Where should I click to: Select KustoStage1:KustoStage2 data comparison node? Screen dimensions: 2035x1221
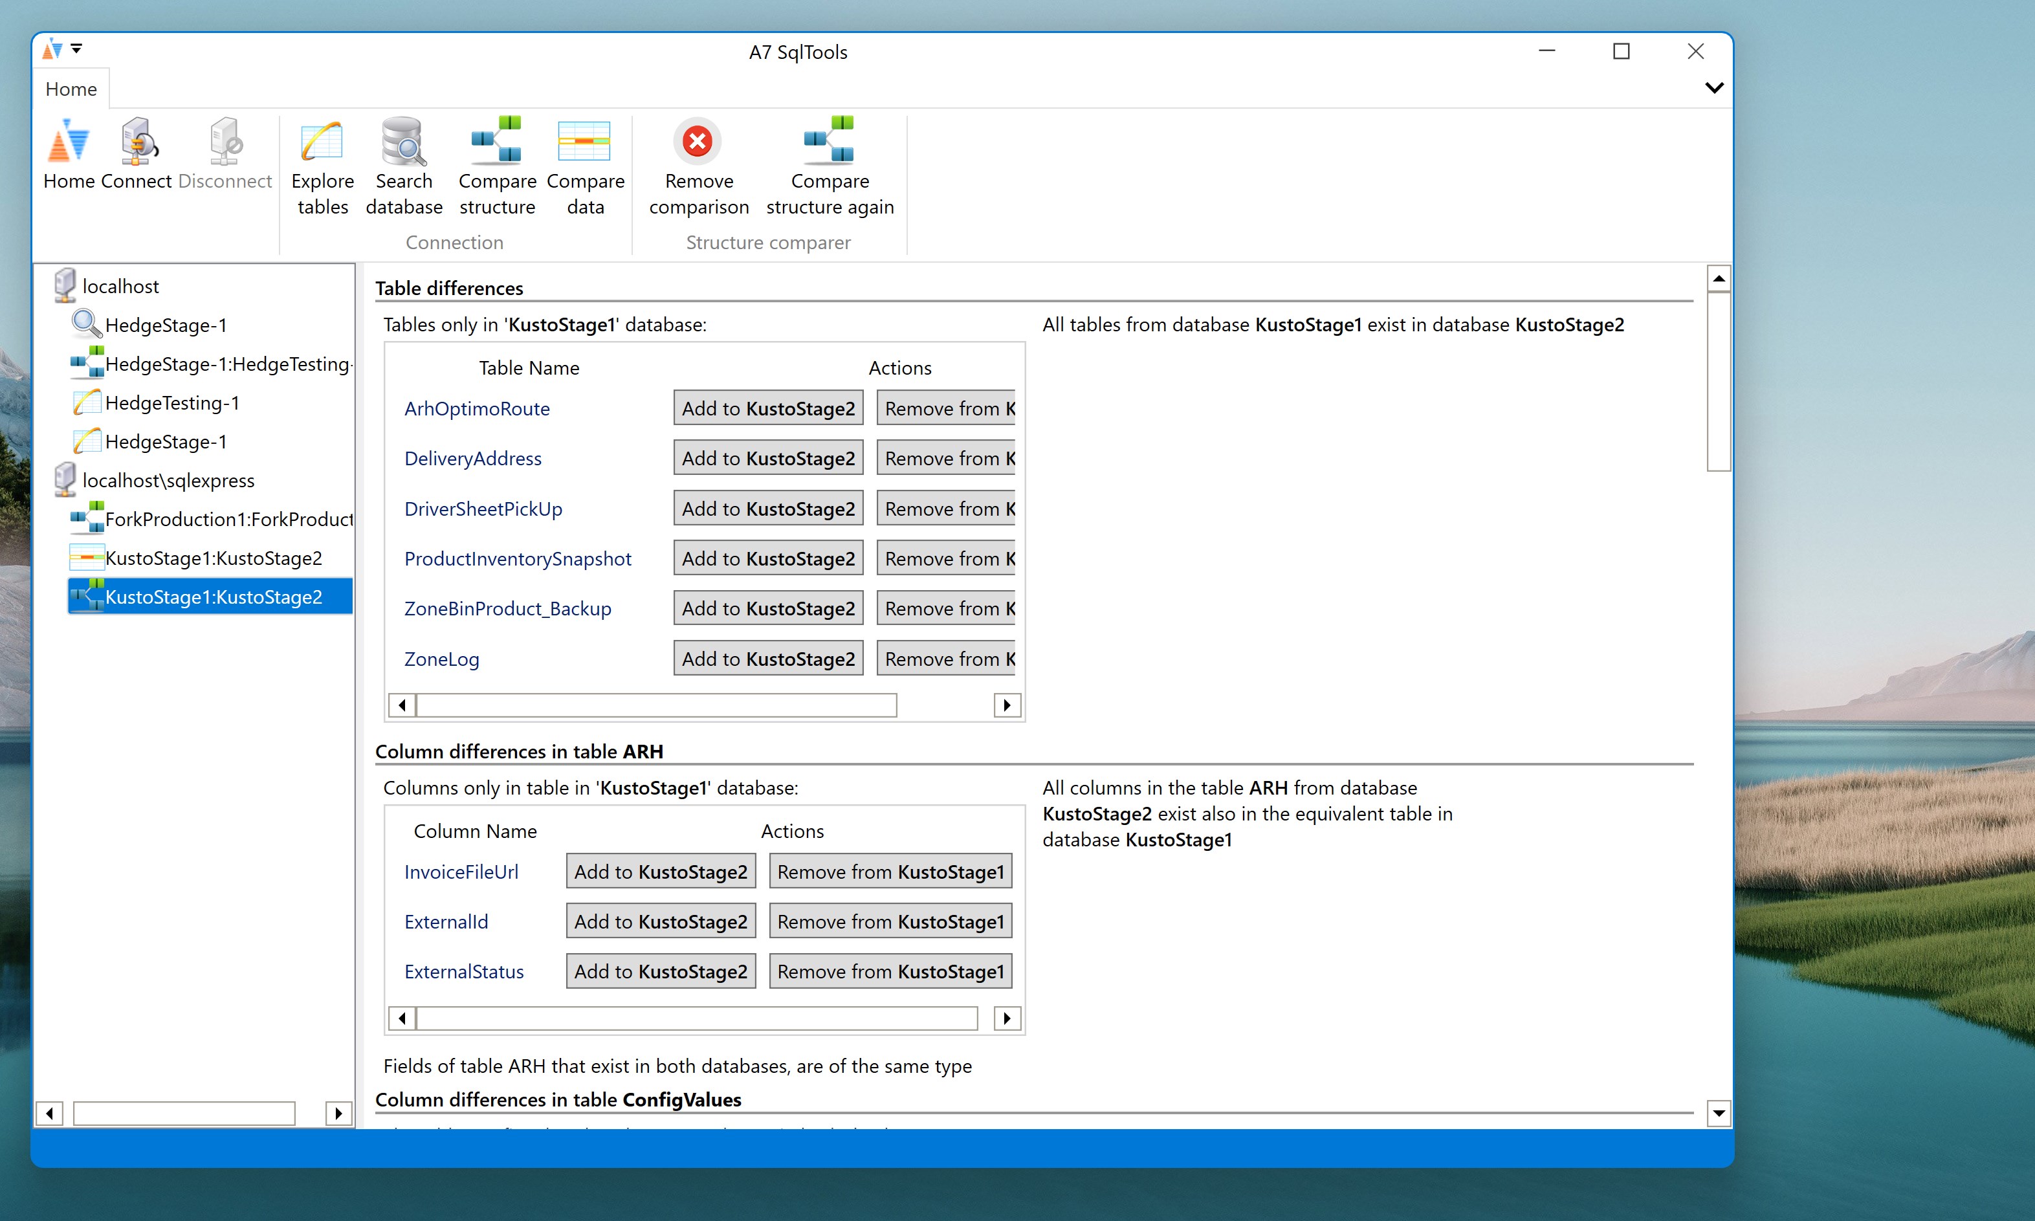(213, 558)
